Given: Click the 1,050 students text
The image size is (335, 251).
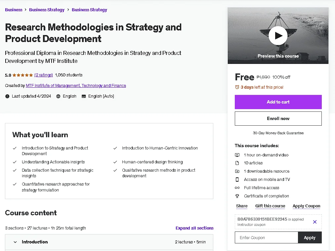Looking at the screenshot, I should click(x=68, y=75).
